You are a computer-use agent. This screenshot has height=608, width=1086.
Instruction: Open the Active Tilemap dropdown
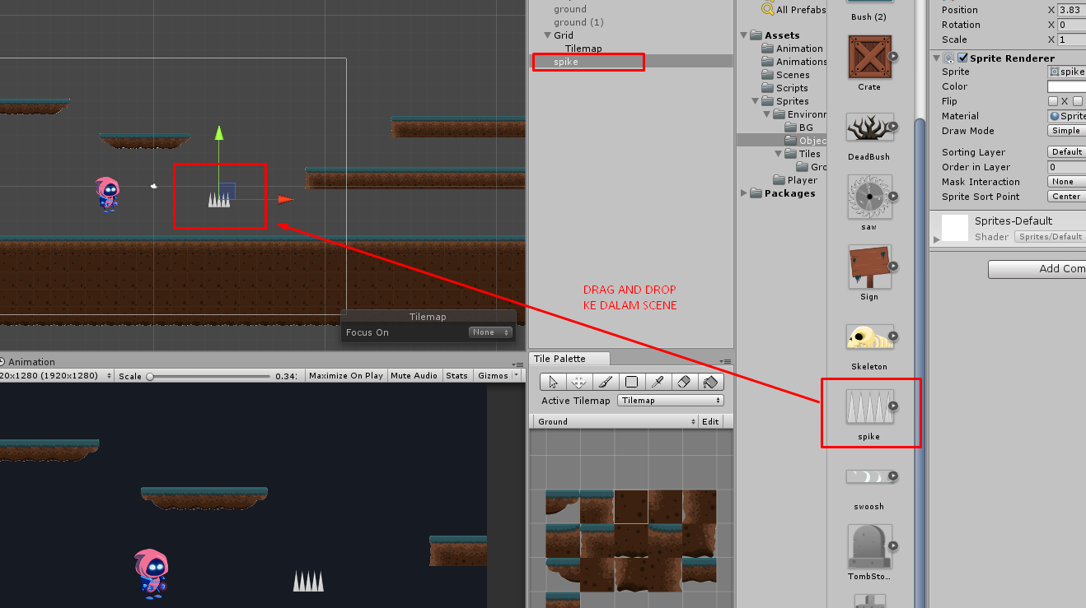670,400
